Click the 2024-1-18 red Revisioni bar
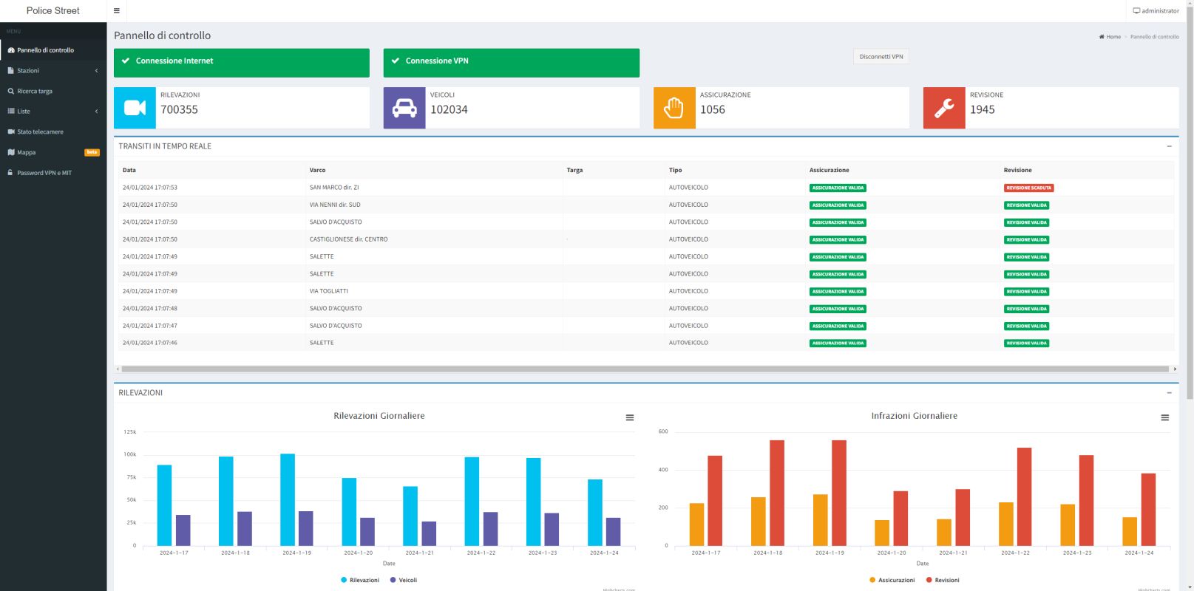The height and width of the screenshot is (591, 1194). click(x=777, y=493)
